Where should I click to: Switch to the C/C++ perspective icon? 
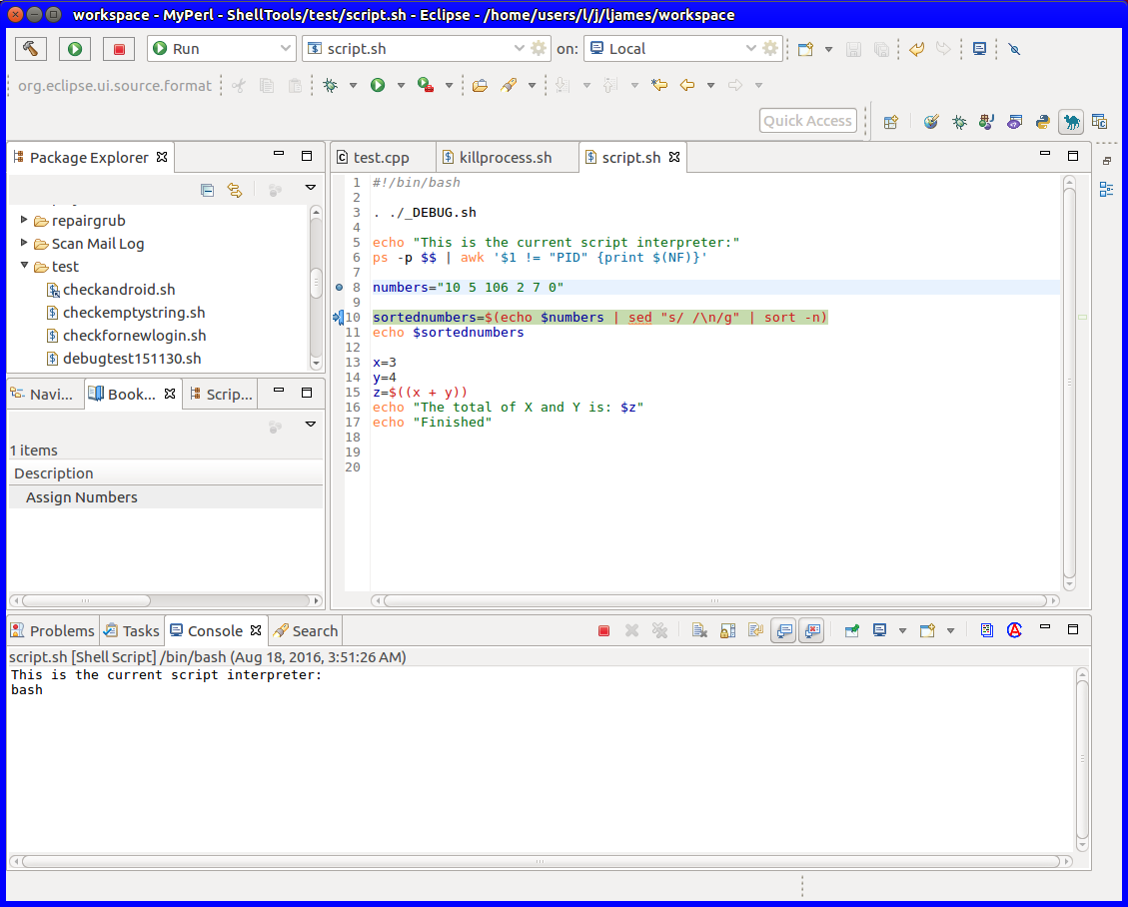tap(1099, 122)
